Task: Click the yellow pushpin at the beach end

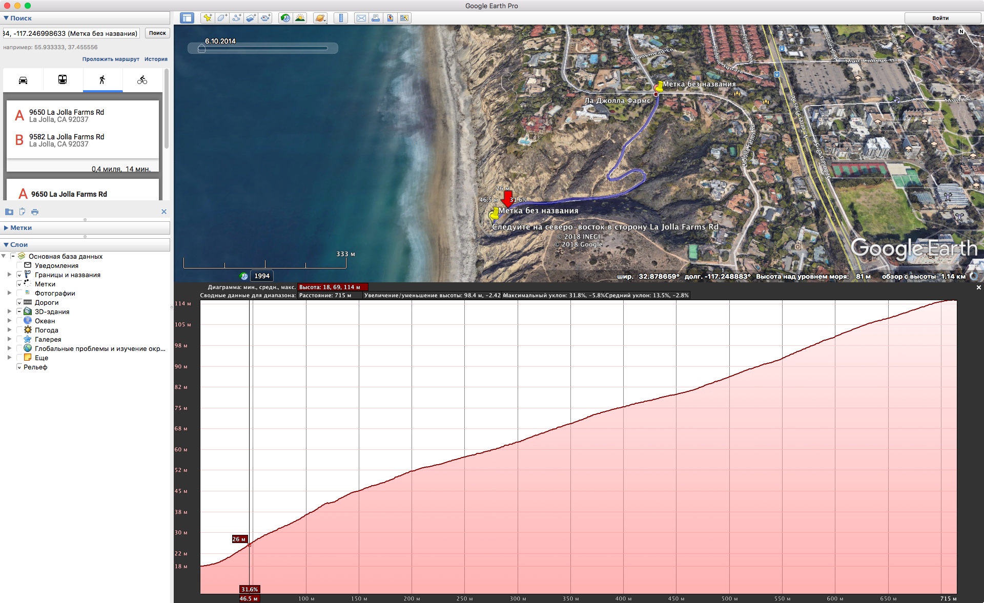Action: pos(494,213)
